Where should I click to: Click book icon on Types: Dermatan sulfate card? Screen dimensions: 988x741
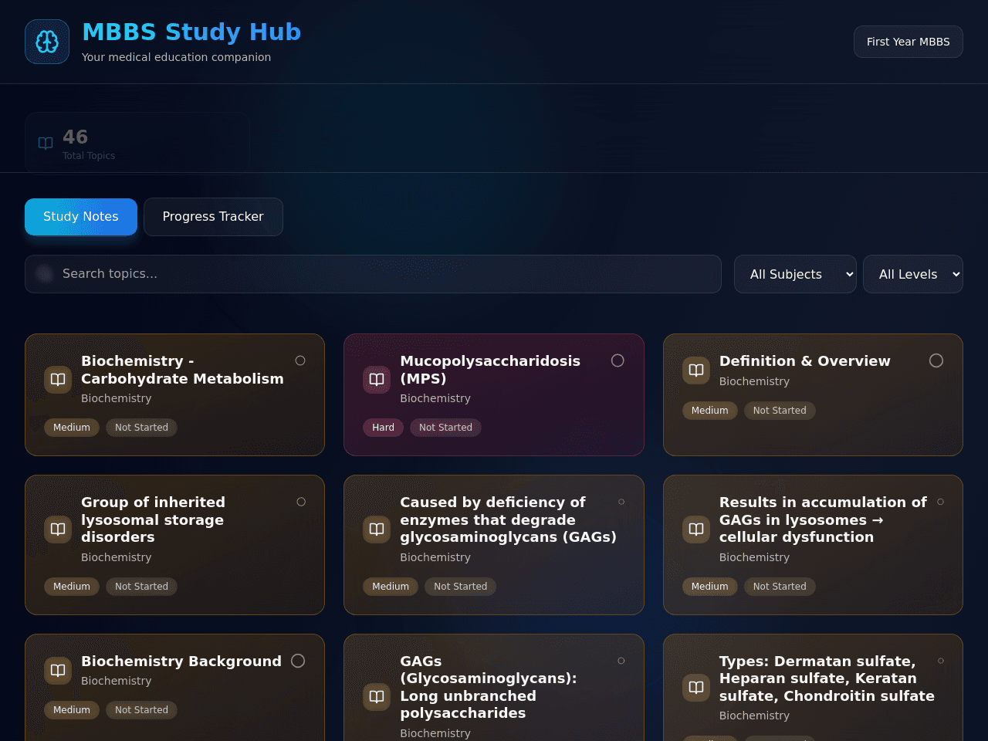(696, 688)
